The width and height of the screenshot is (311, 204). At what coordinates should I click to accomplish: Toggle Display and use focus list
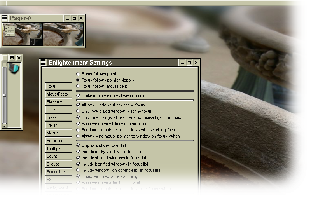pos(101,145)
